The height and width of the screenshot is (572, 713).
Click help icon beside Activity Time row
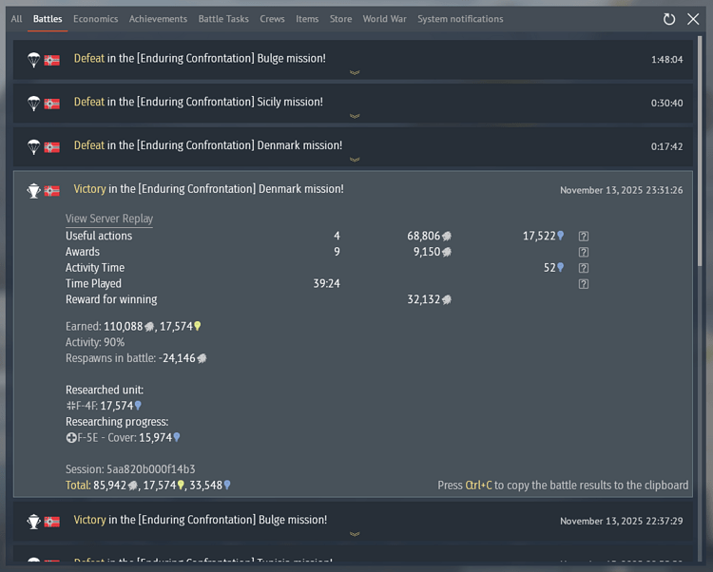(x=584, y=268)
